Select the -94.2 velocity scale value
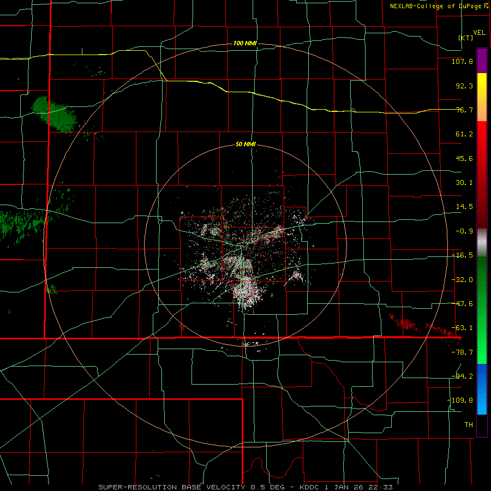 [462, 376]
